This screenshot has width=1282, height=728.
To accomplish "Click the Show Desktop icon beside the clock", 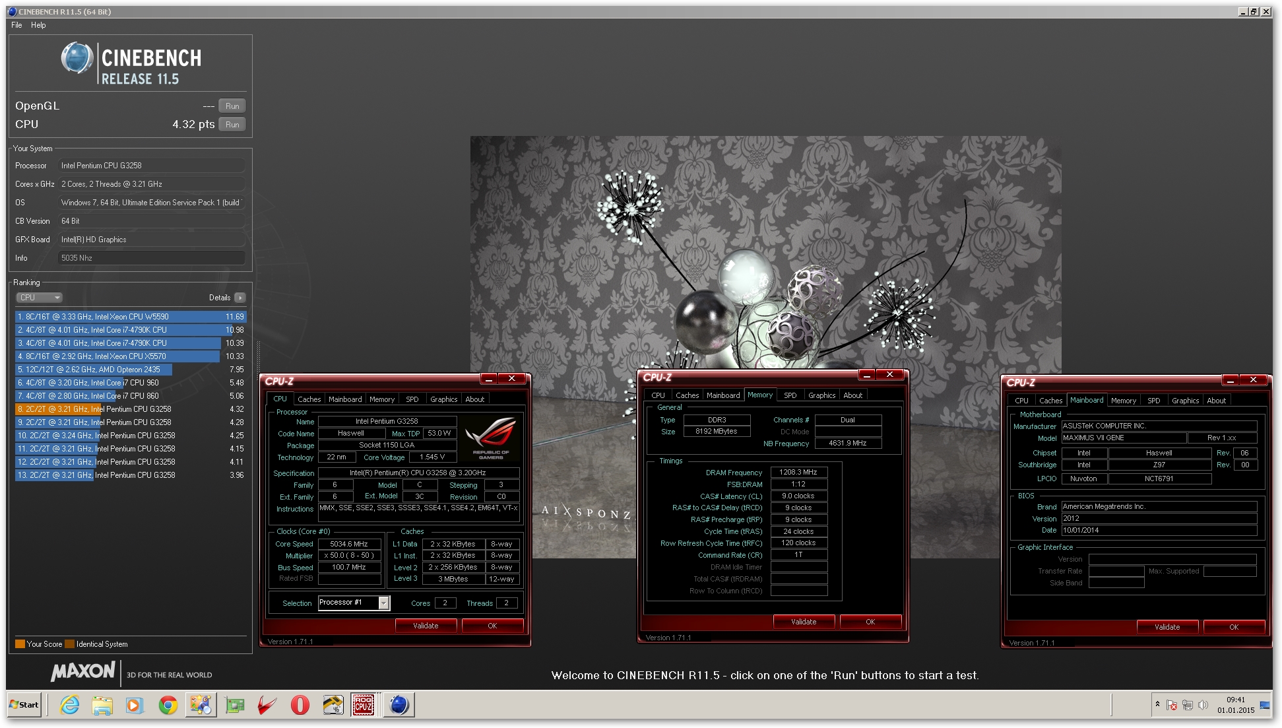I will click(1266, 705).
